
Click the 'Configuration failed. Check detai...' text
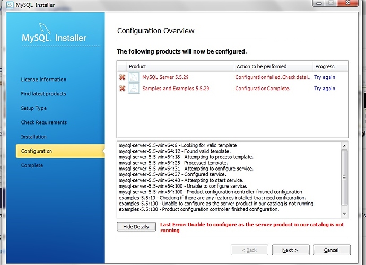point(273,77)
